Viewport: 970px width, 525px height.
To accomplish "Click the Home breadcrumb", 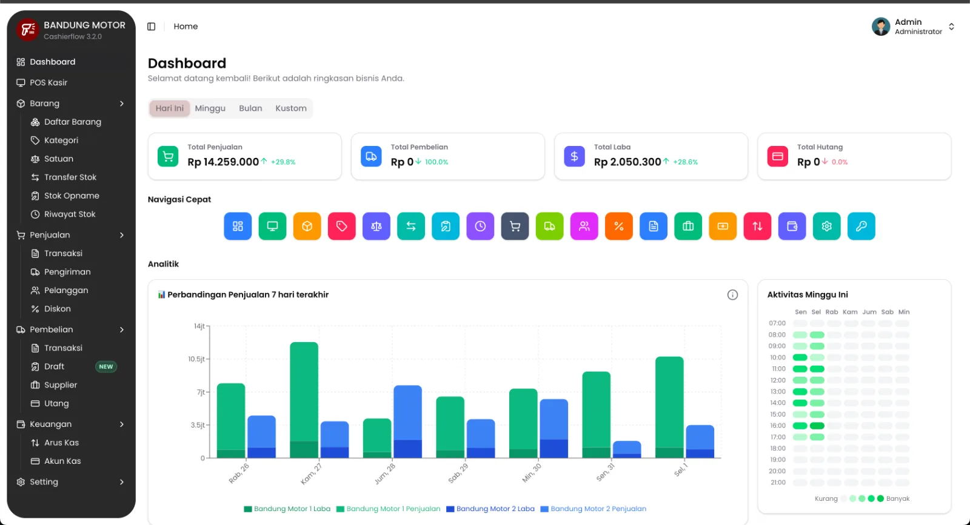I will (x=186, y=27).
